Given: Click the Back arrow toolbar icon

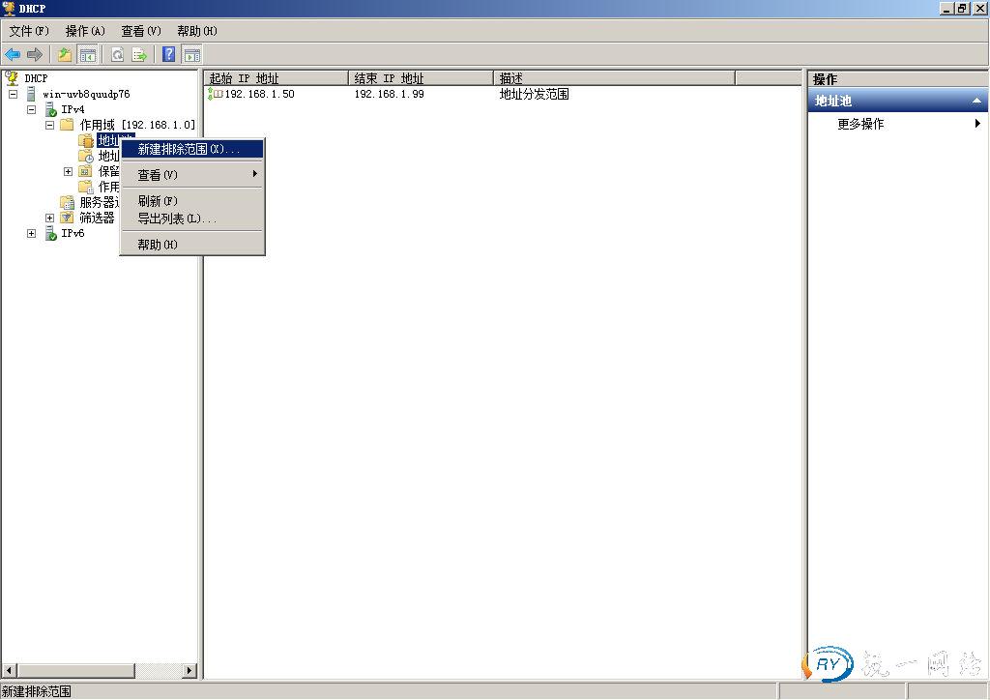Looking at the screenshot, I should 13,55.
